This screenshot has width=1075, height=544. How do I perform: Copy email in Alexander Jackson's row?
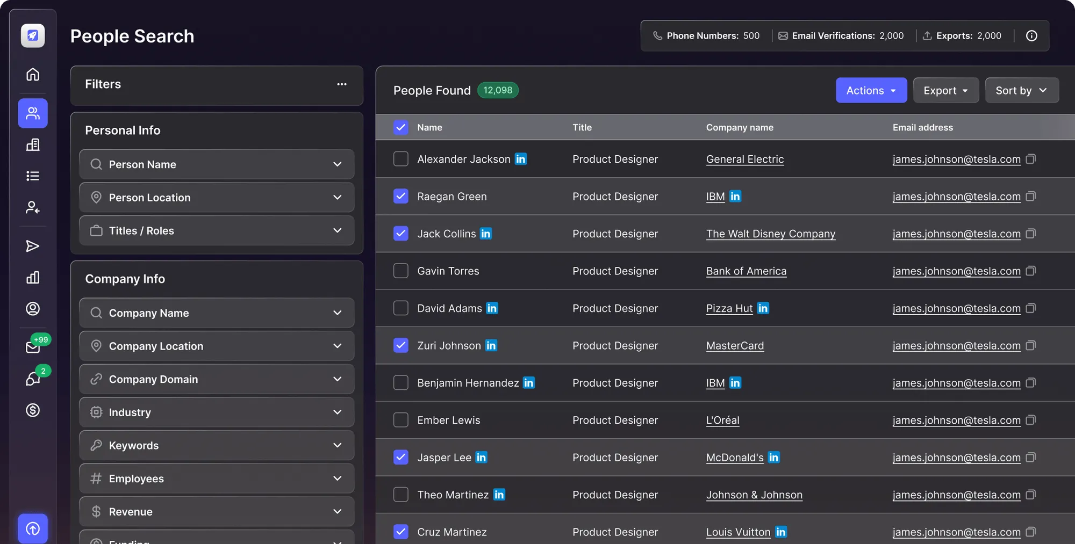[x=1031, y=159]
